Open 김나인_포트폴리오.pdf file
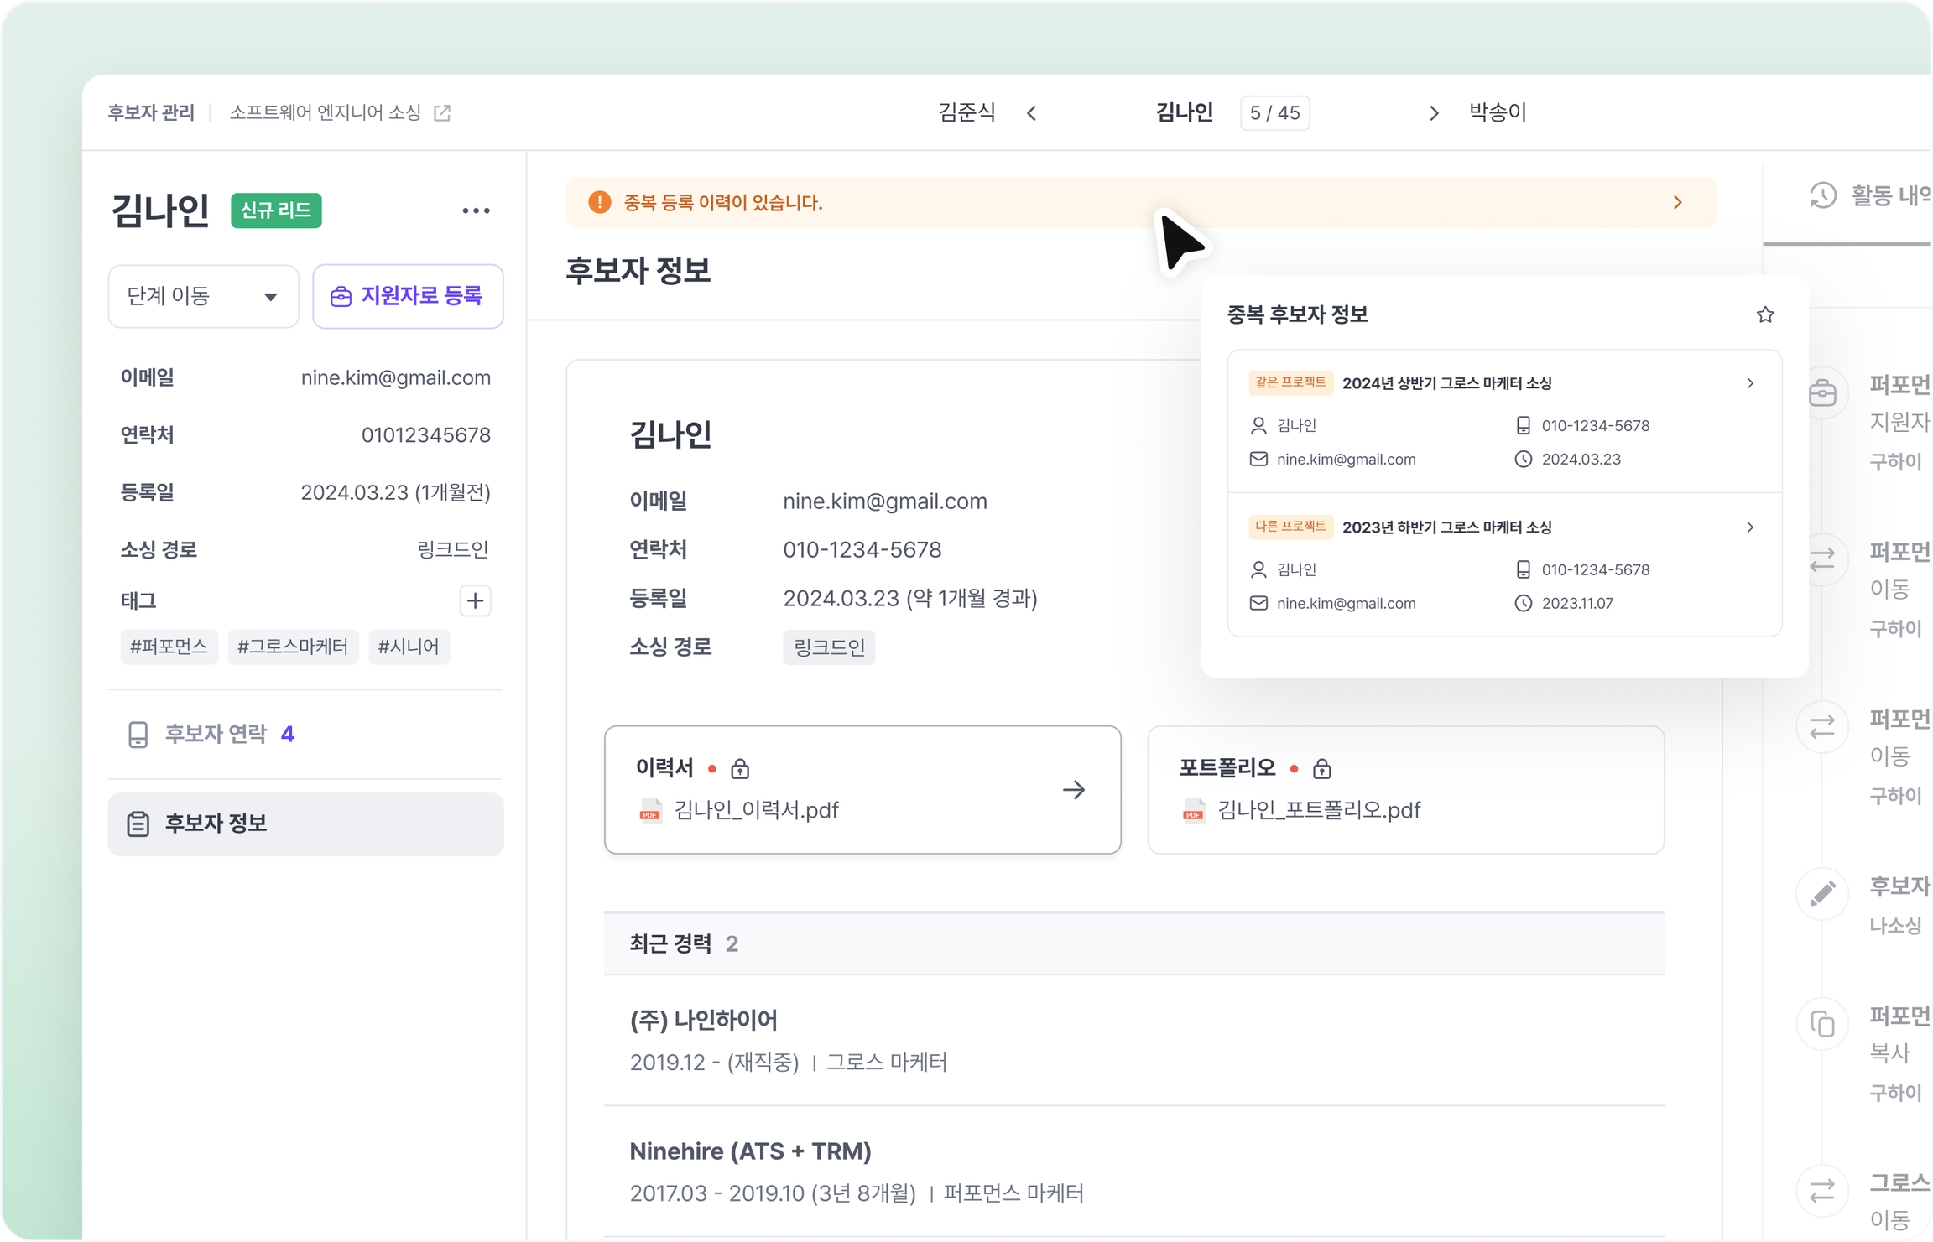Screen dimensions: 1933x1242 pos(1318,810)
